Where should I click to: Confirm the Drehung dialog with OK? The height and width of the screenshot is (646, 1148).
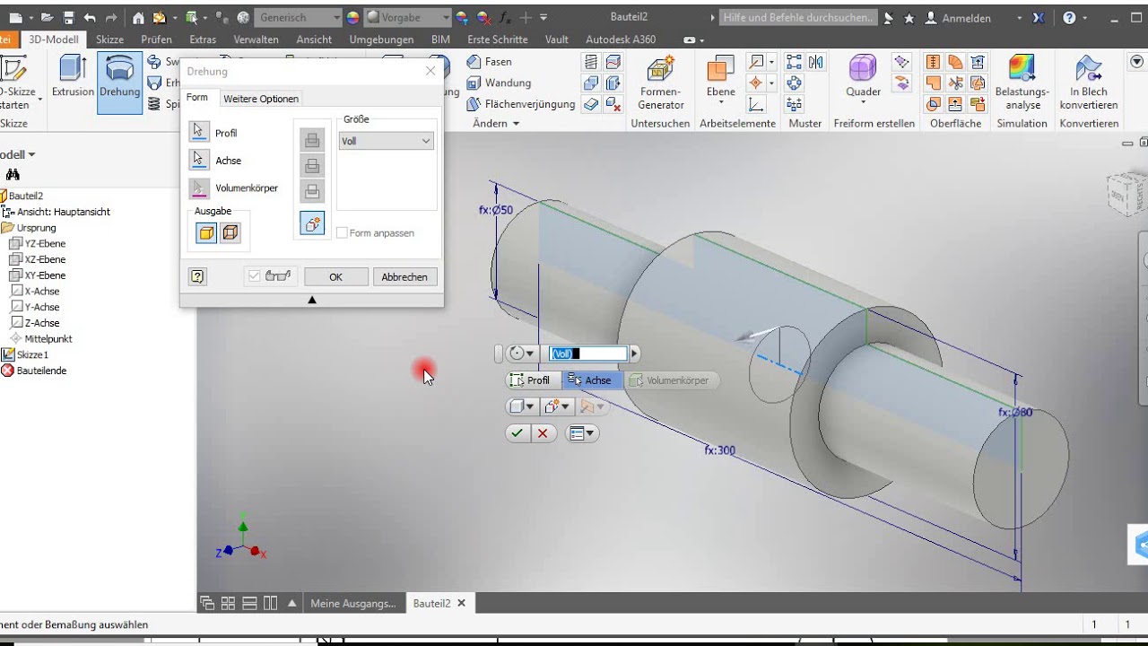coord(335,277)
